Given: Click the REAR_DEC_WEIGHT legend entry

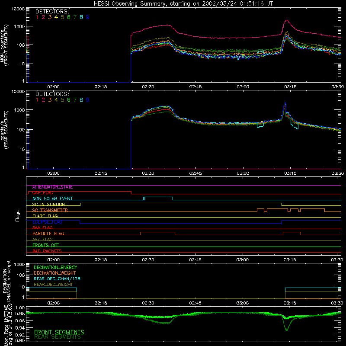Looking at the screenshot, I should (x=53, y=285).
